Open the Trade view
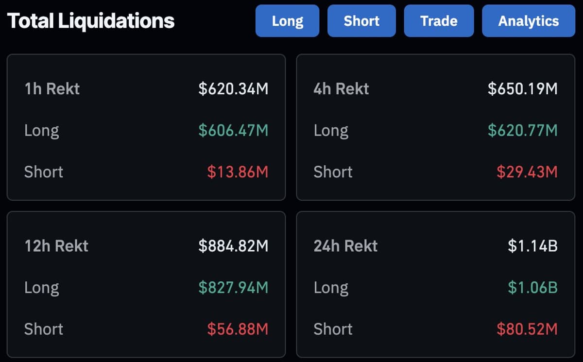The image size is (583, 362). 439,20
